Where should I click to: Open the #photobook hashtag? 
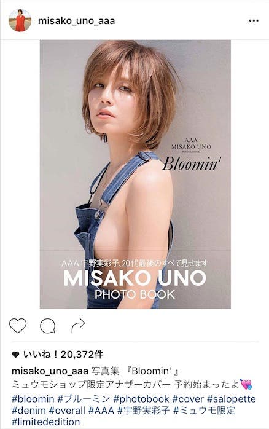tap(141, 399)
